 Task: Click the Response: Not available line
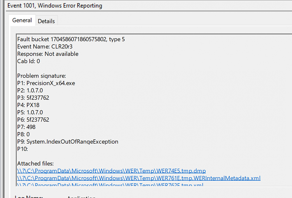(x=48, y=54)
